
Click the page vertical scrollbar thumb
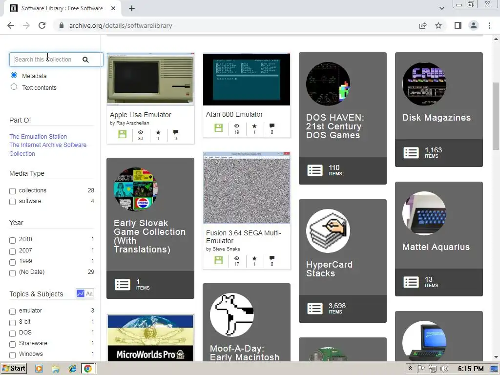(x=496, y=116)
